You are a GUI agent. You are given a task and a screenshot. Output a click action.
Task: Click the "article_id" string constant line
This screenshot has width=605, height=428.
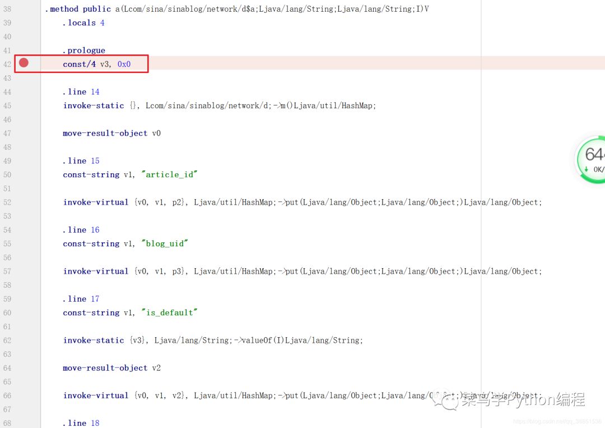pos(130,174)
